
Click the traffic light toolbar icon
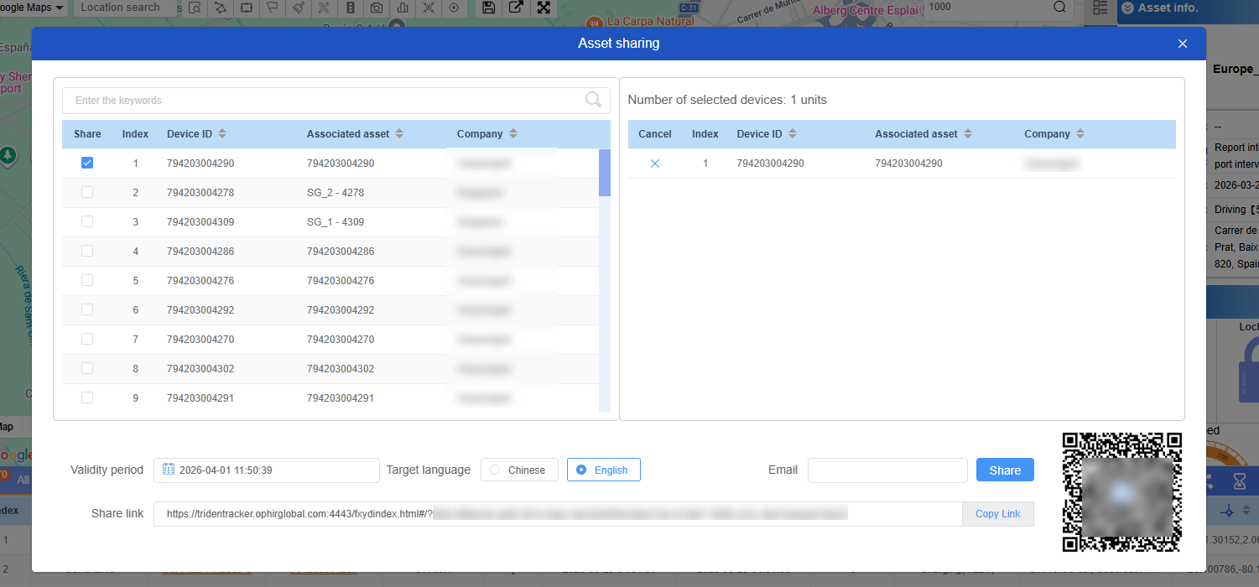coord(351,8)
